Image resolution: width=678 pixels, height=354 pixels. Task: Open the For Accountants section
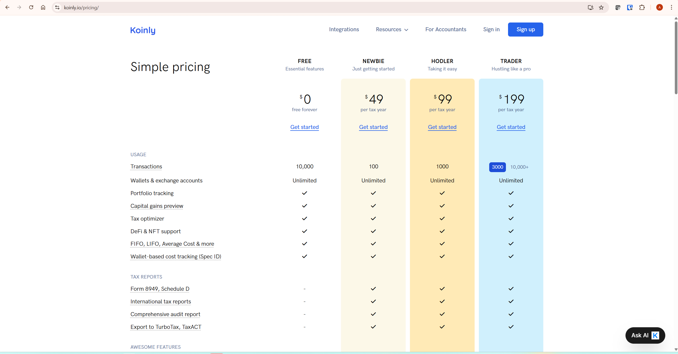(445, 29)
